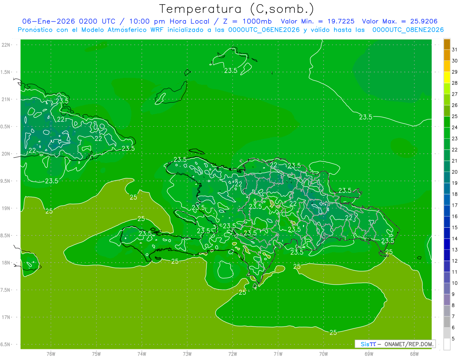
Task: Select the dark orange swatch atop the scale
Action: coord(447,44)
